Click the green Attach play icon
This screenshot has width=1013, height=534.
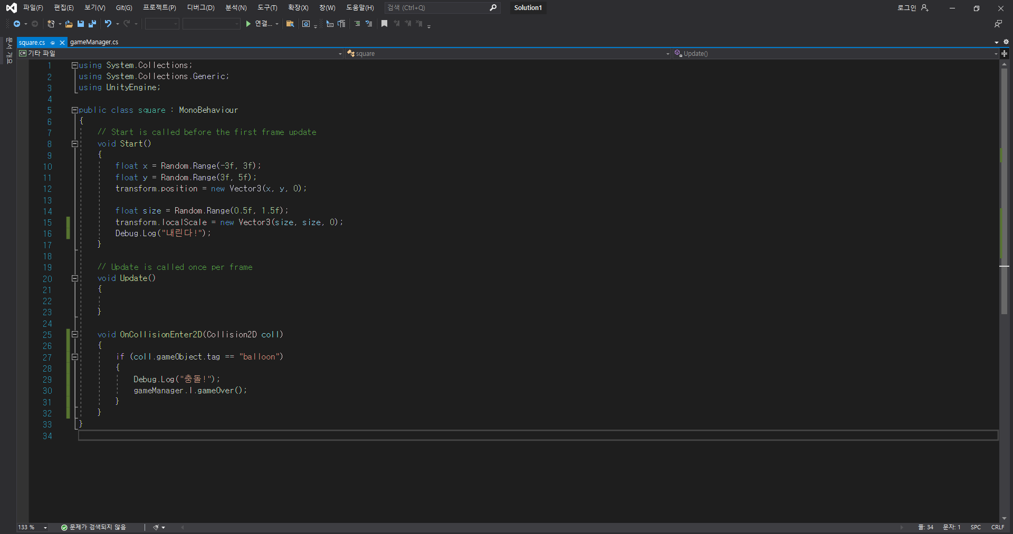pos(248,24)
